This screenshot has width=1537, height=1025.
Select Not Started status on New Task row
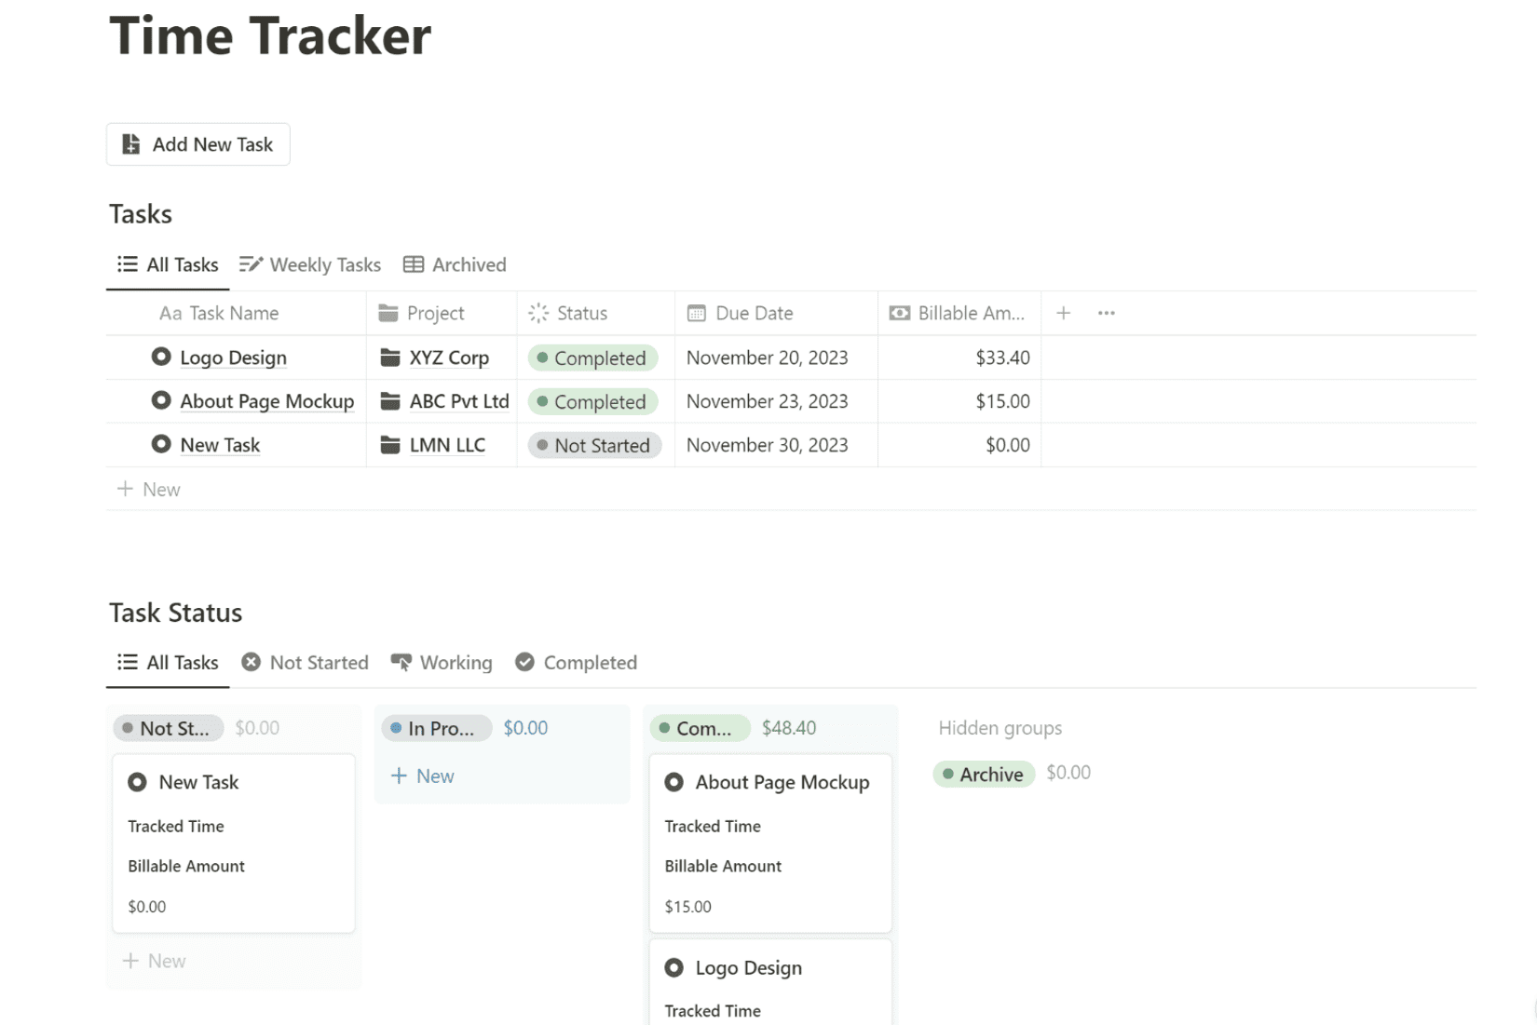[x=594, y=445]
